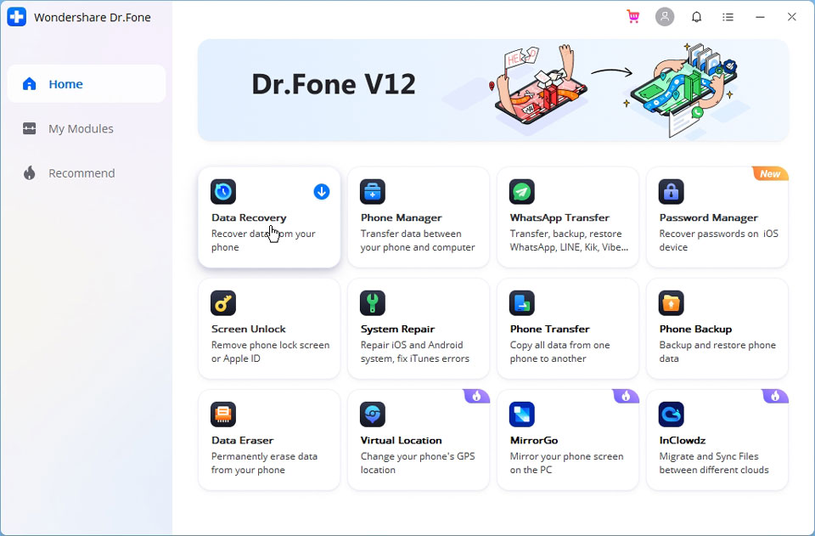815x536 pixels.
Task: Open the Virtual Location pin icon
Action: pos(373,415)
